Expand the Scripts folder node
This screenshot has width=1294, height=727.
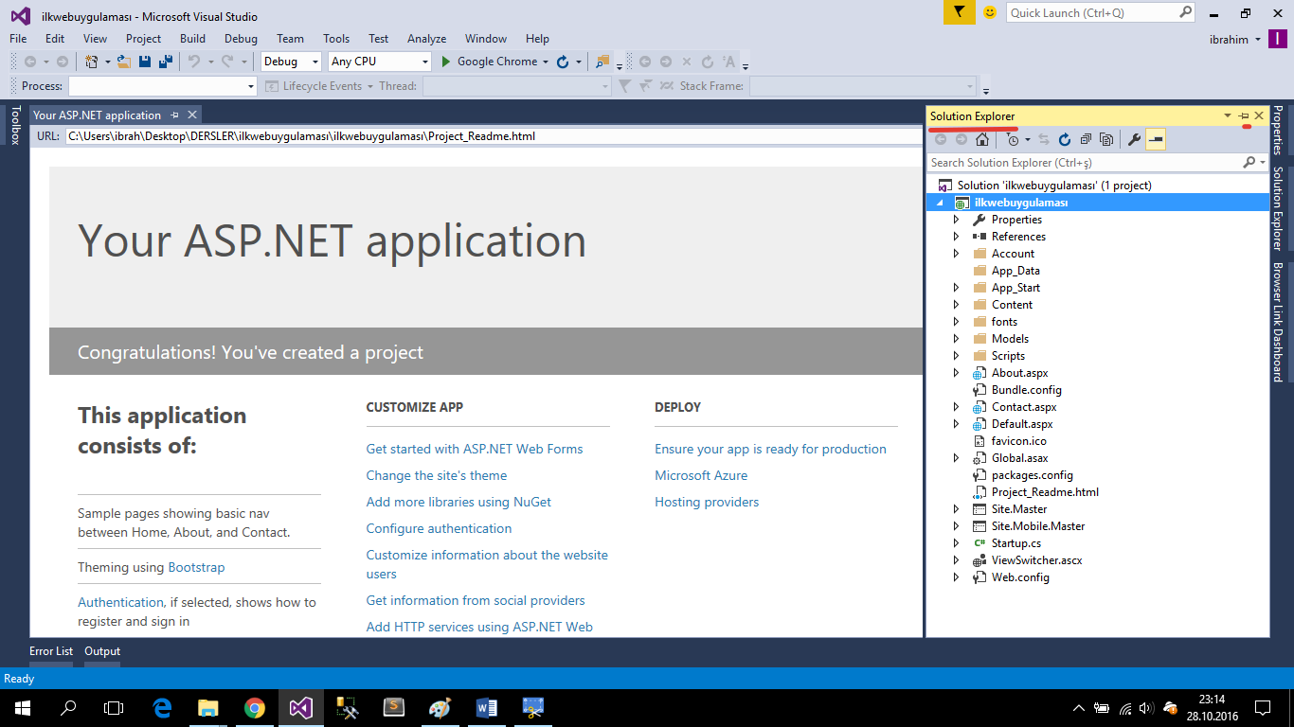click(956, 356)
